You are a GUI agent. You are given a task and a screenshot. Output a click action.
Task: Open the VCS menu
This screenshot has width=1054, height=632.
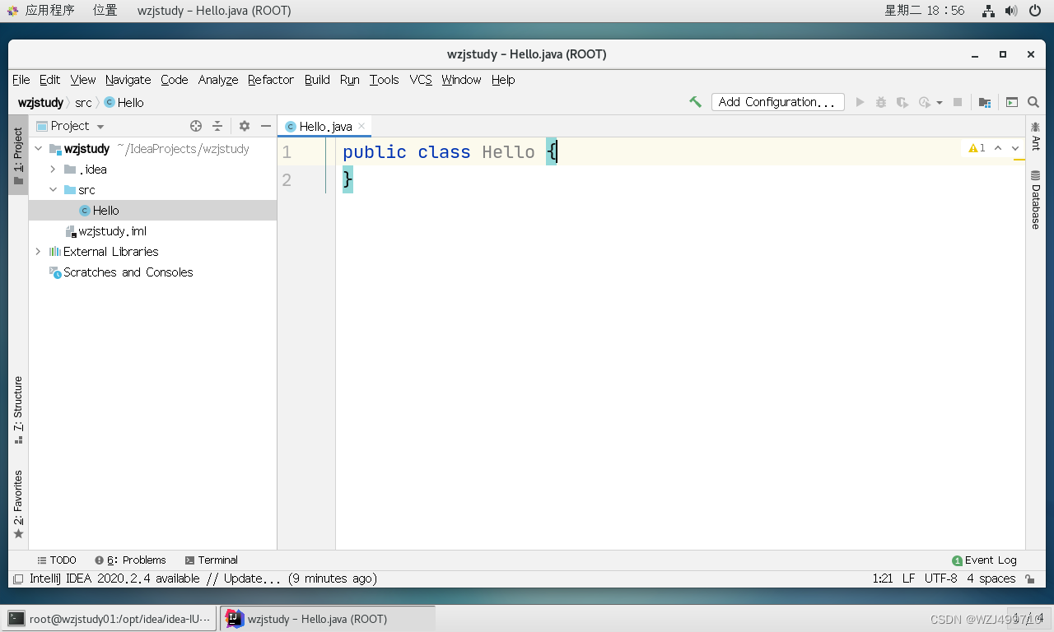pyautogui.click(x=421, y=80)
